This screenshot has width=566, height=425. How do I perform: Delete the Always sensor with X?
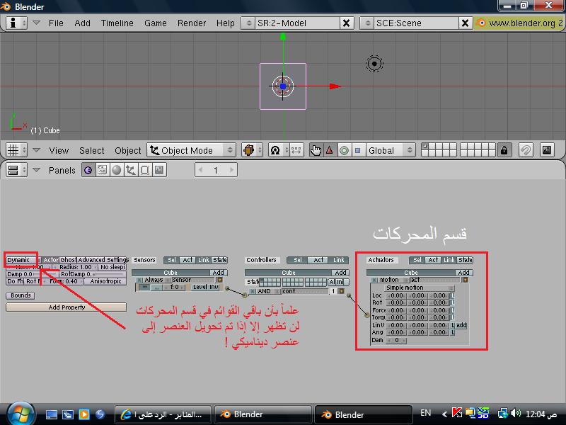pyautogui.click(x=139, y=280)
